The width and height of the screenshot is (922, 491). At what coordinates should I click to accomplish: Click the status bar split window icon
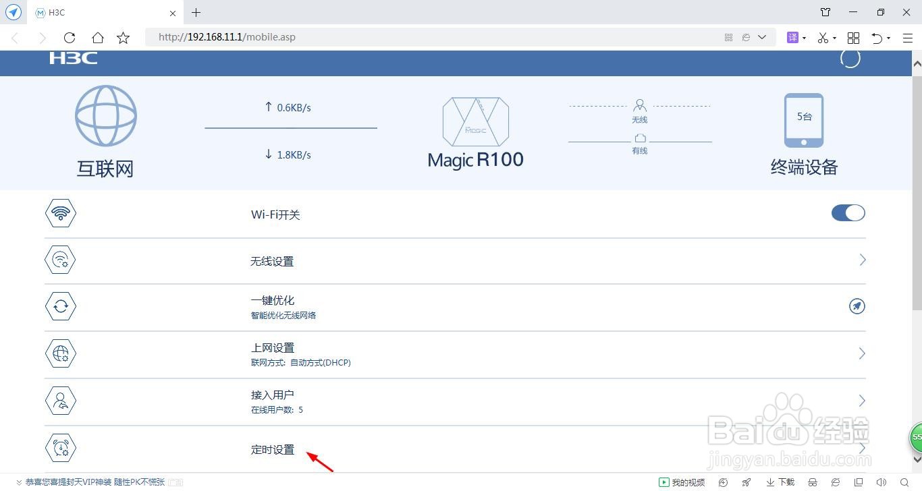pos(858,482)
